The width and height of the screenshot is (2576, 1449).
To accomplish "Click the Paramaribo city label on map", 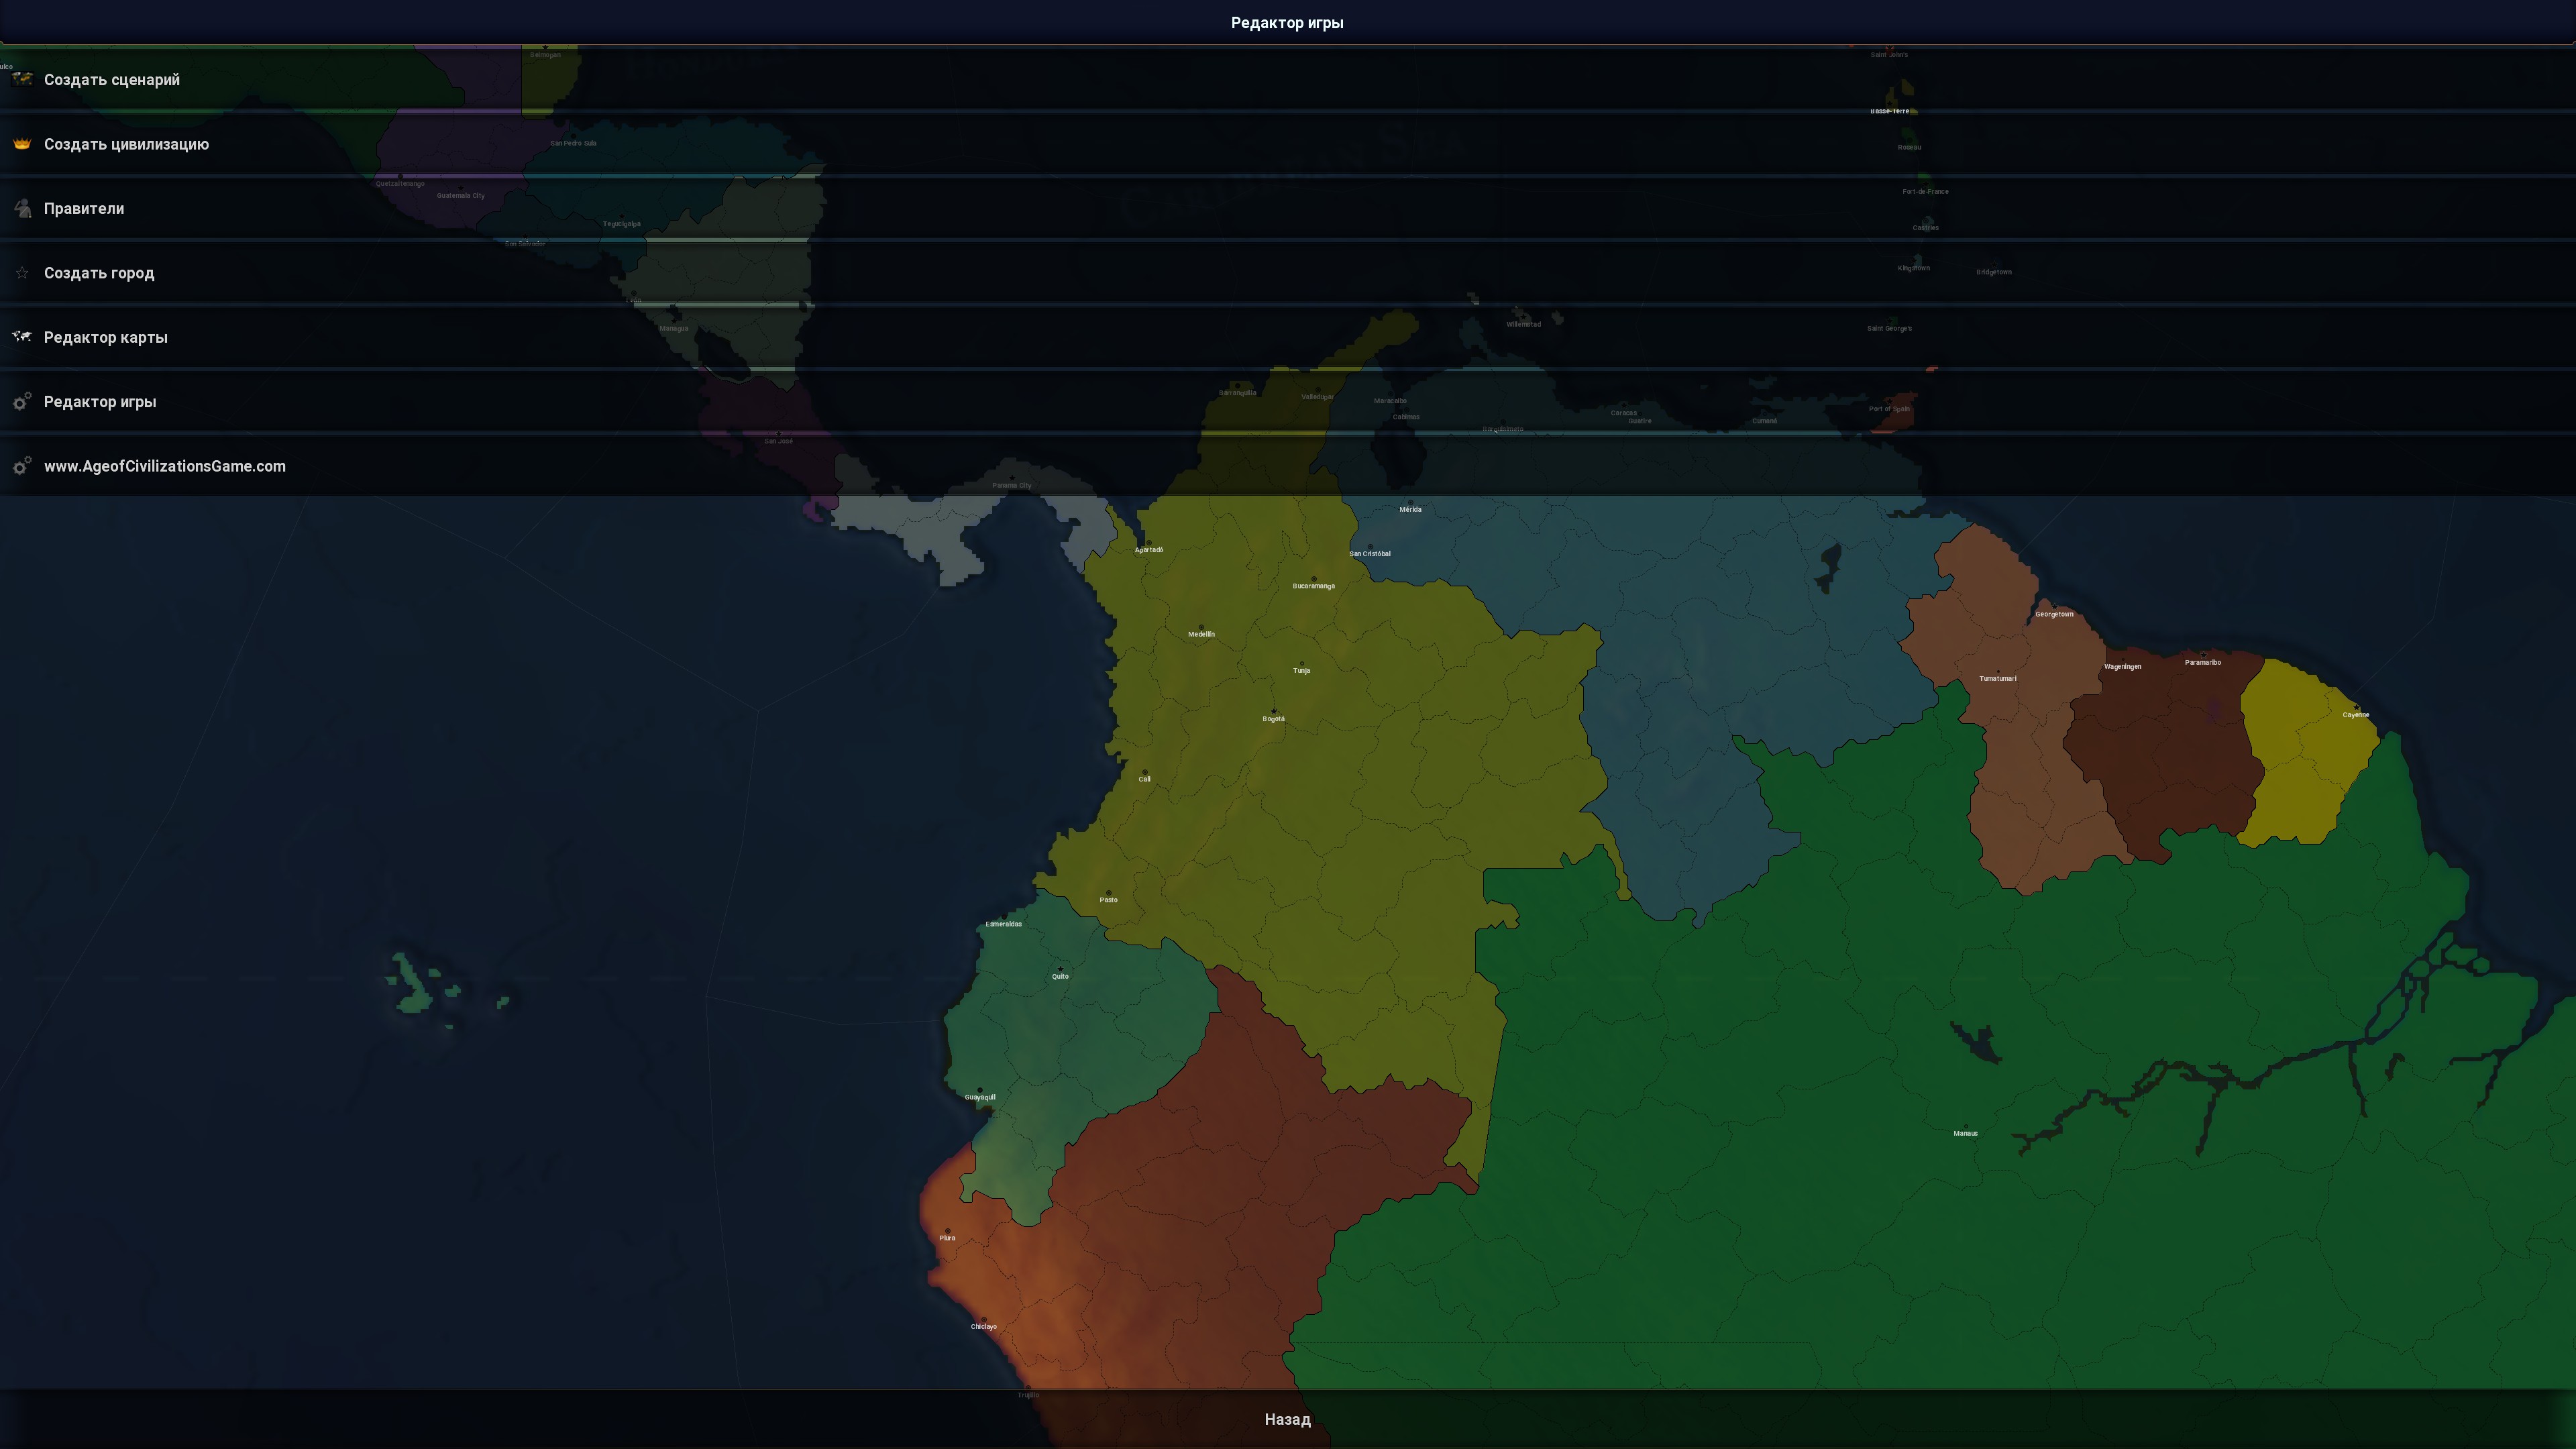I will (2203, 662).
